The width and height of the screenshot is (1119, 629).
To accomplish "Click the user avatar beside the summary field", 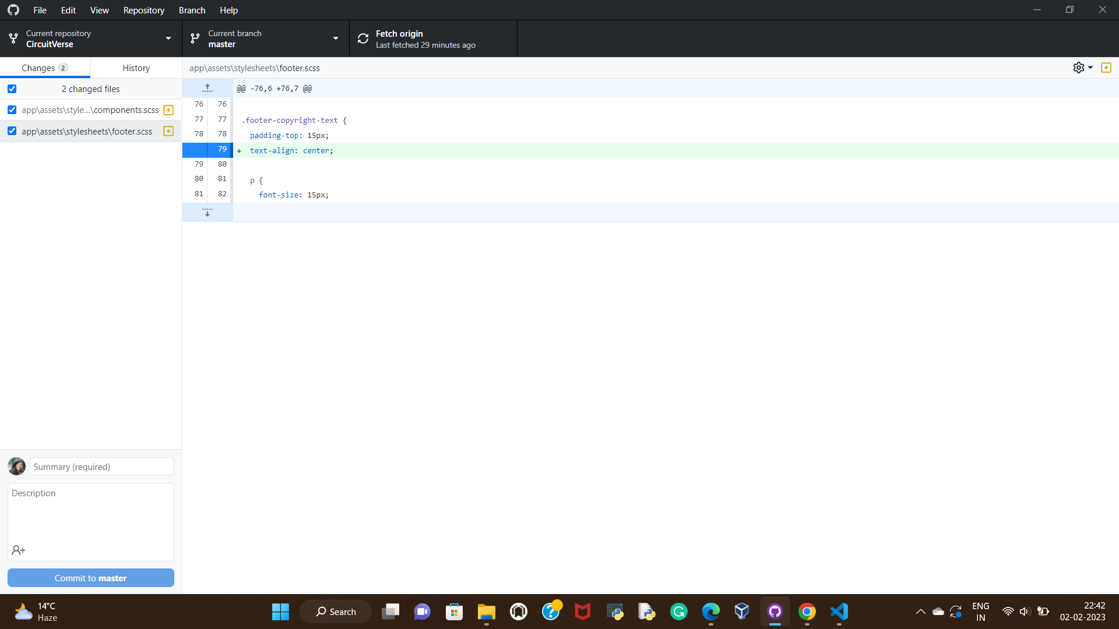I will tap(16, 466).
